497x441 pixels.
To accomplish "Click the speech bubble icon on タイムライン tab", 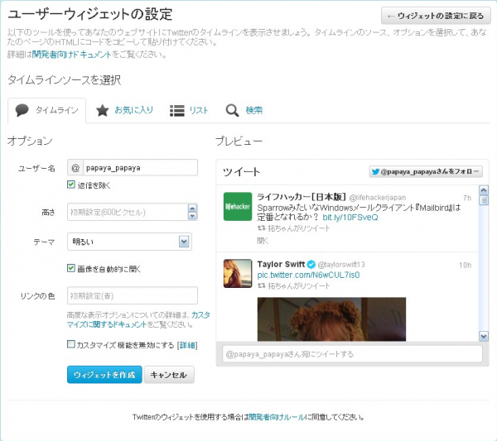I will coord(22,111).
